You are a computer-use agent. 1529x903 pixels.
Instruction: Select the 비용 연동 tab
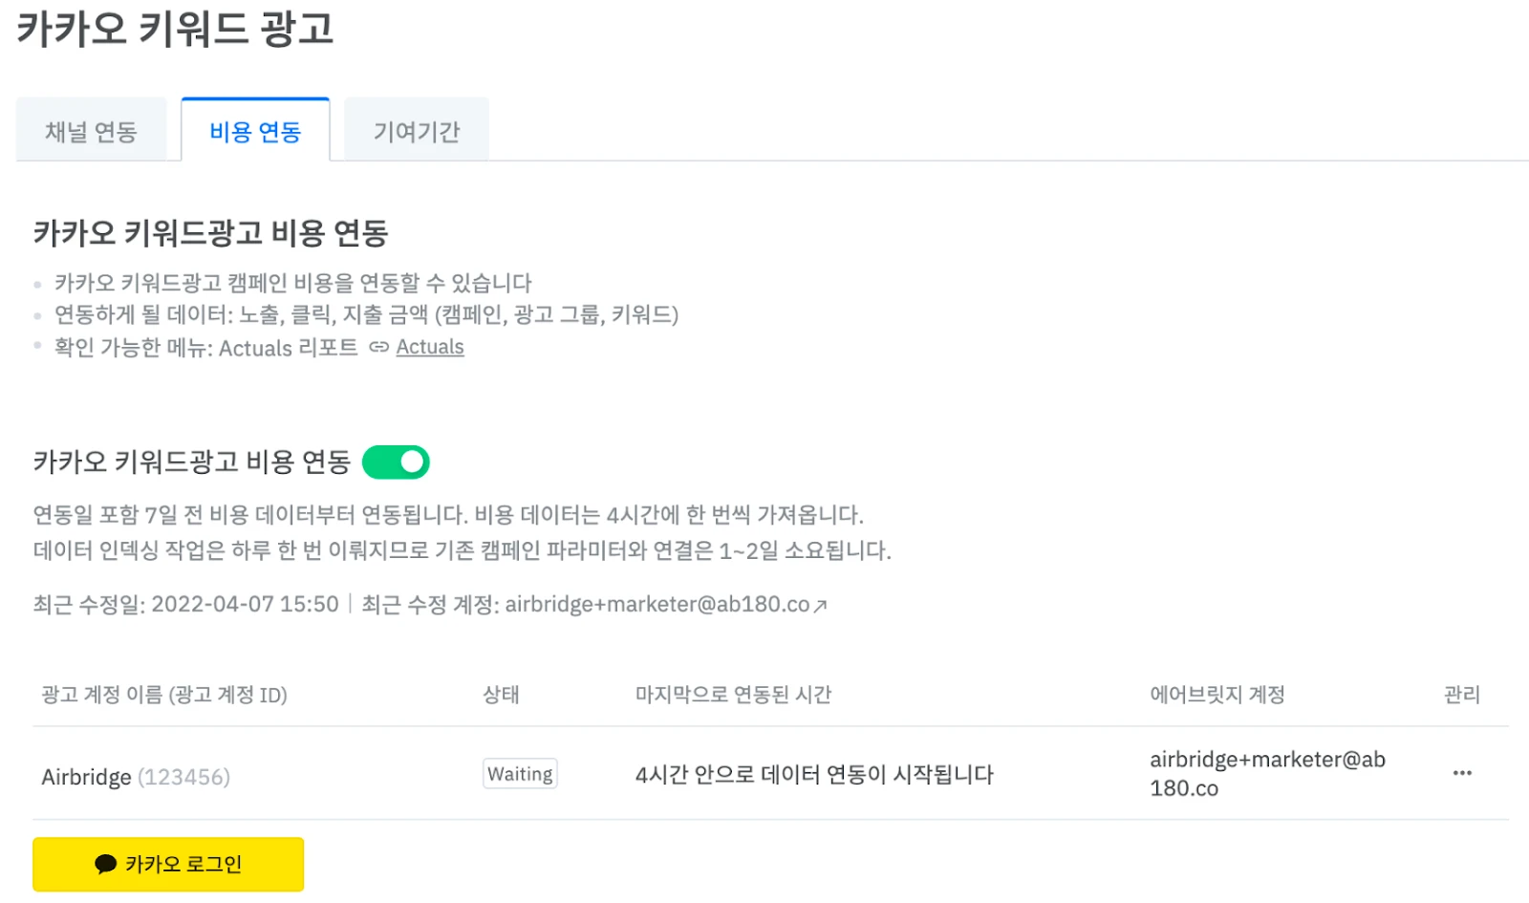tap(255, 131)
